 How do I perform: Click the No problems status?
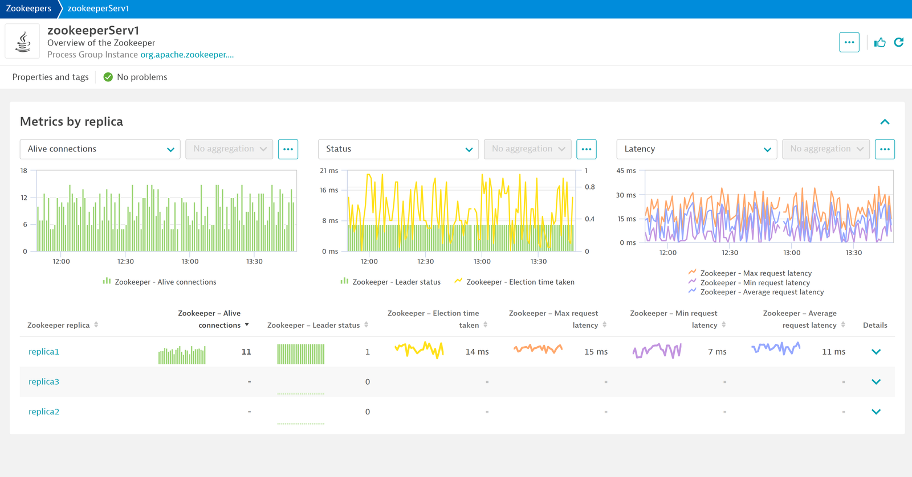142,77
